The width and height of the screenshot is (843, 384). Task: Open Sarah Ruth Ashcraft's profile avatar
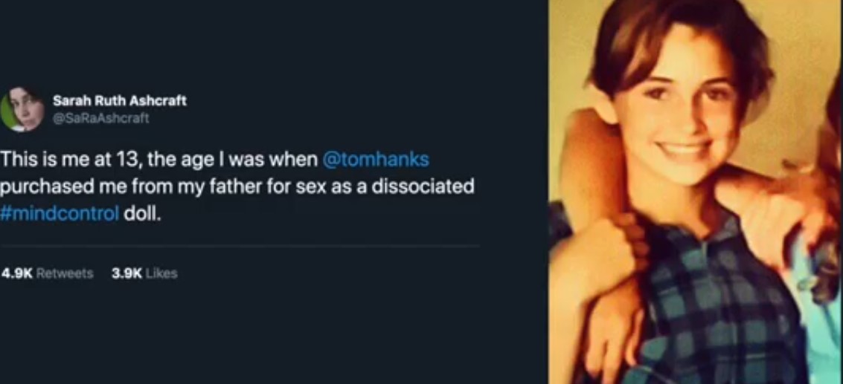click(22, 109)
